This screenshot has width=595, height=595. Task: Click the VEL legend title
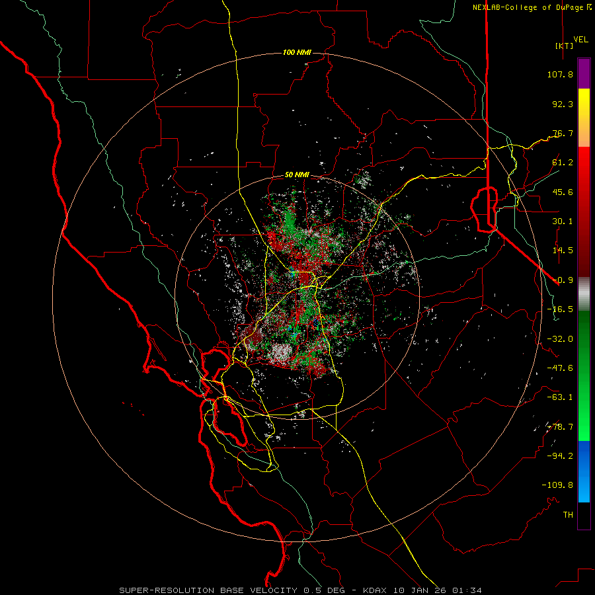581,40
